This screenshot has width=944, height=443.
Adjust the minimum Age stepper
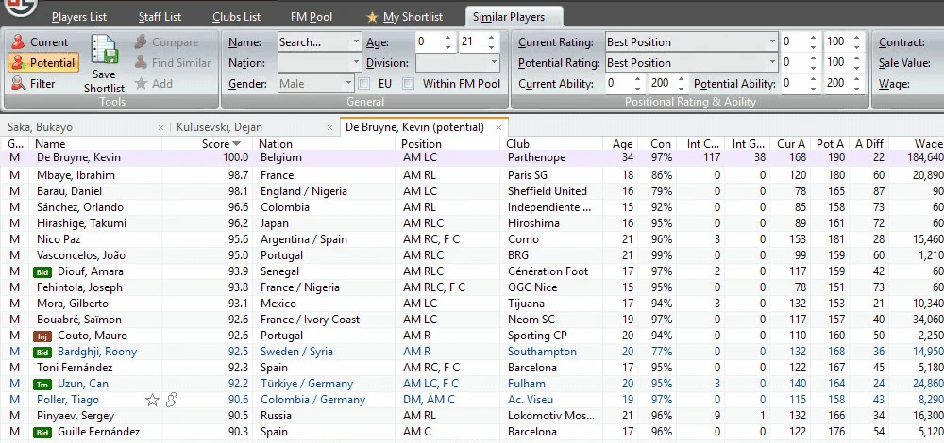click(447, 42)
